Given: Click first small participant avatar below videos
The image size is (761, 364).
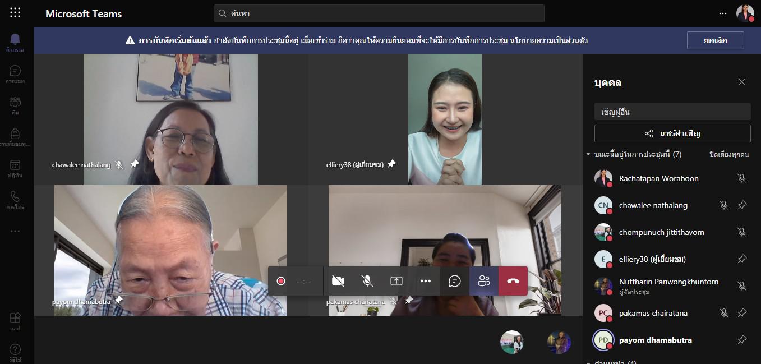Looking at the screenshot, I should [512, 342].
